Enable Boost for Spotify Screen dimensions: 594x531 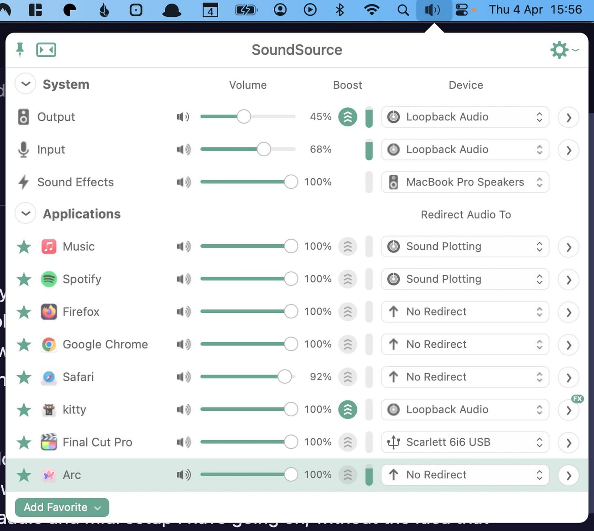point(348,279)
